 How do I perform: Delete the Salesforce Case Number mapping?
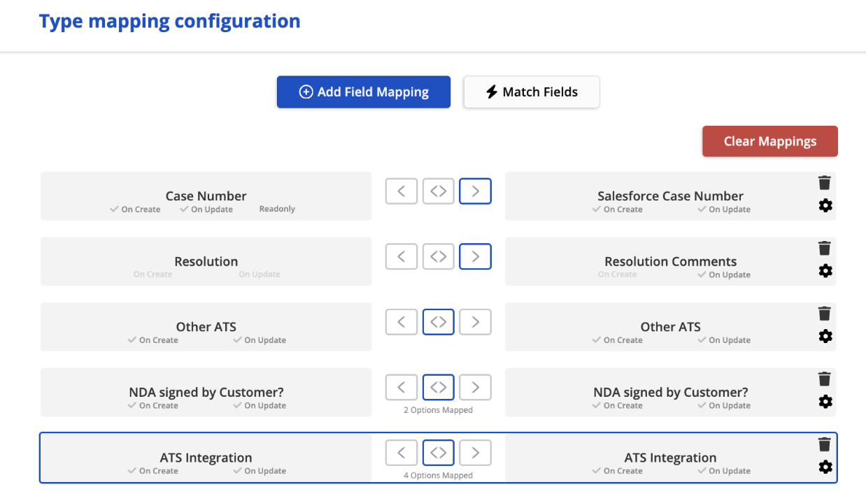click(x=825, y=183)
